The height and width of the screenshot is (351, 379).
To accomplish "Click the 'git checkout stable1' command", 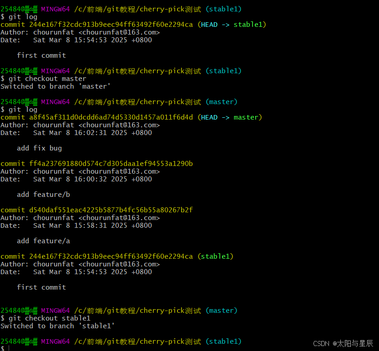I will point(50,318).
